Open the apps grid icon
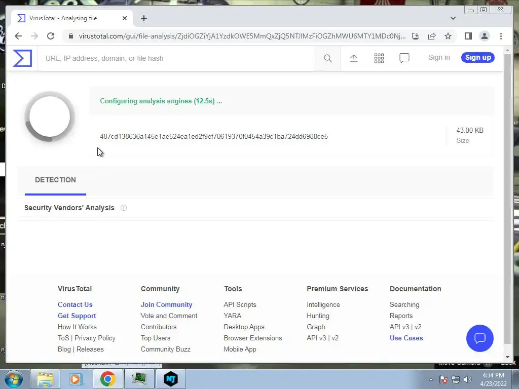Viewport: 519px width, 389px height. click(x=379, y=58)
